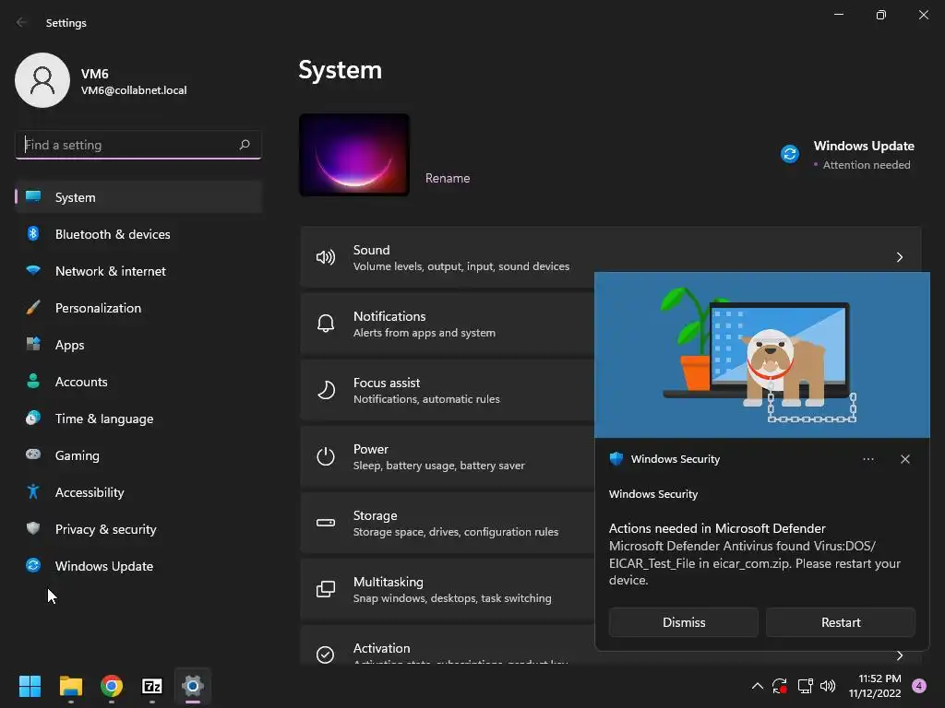Open Power sleep and battery settings text
The height and width of the screenshot is (708, 945).
tap(438, 466)
